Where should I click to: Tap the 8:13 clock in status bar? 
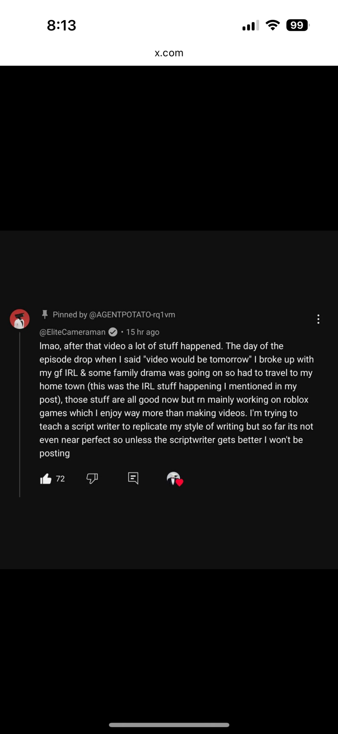coord(62,25)
